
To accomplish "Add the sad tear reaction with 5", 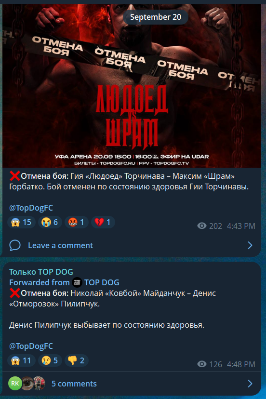I will [50, 360].
